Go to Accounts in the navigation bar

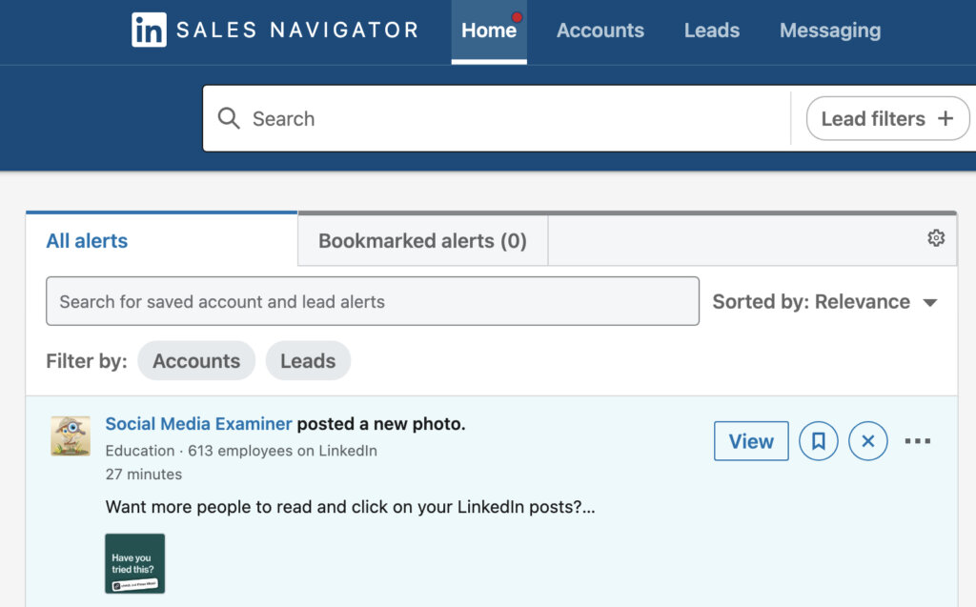coord(600,30)
